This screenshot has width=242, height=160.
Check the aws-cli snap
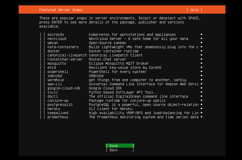point(42,84)
